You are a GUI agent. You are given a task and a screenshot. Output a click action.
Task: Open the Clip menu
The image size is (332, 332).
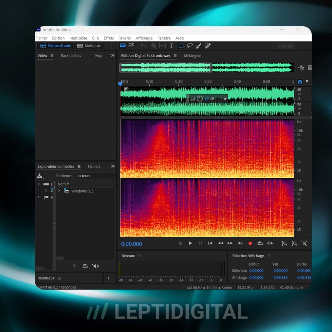[x=95, y=38]
